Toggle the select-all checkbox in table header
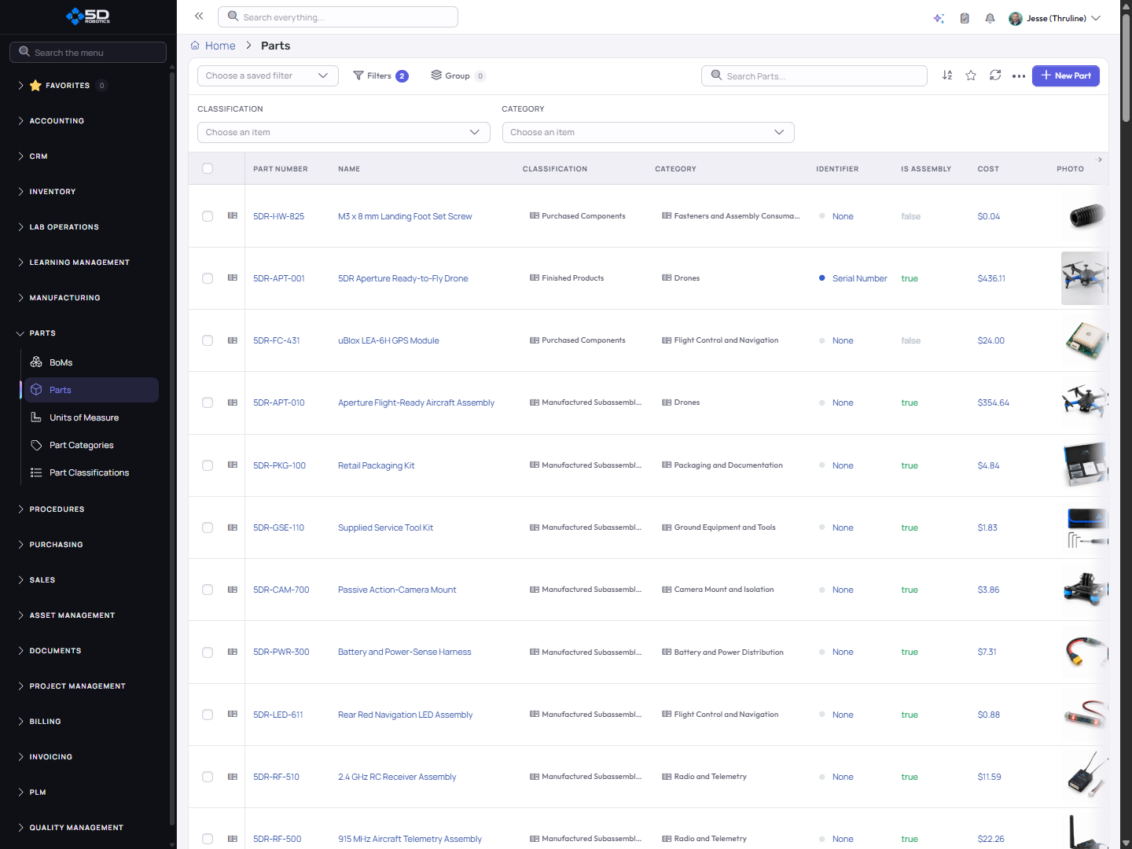The image size is (1132, 849). coord(208,168)
